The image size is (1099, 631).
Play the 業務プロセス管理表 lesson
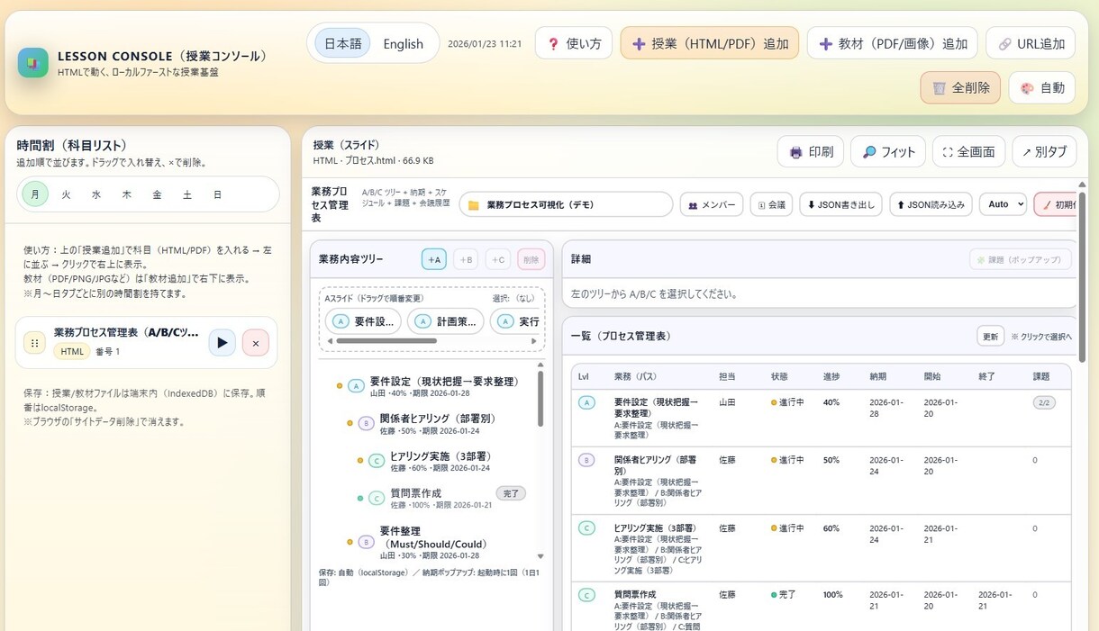pyautogui.click(x=223, y=343)
